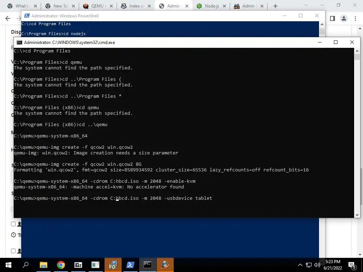
Task: Switch to the "What's" browser tab
Action: (22, 6)
